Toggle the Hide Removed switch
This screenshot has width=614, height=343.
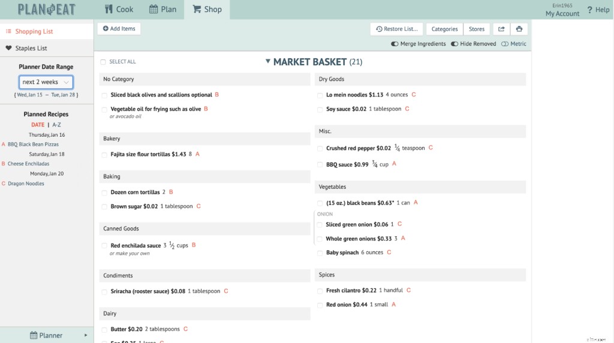tap(455, 44)
